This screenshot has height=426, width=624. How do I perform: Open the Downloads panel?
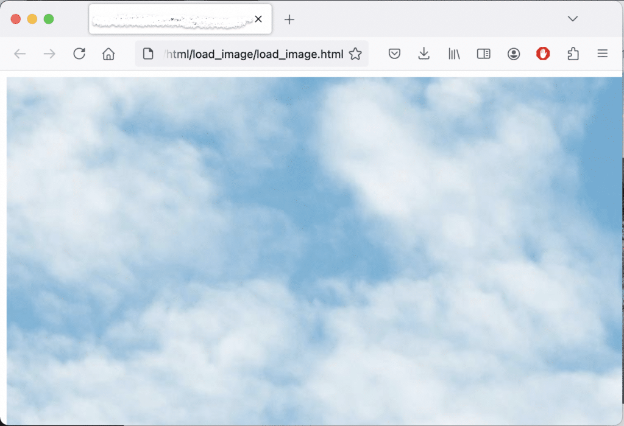(424, 54)
